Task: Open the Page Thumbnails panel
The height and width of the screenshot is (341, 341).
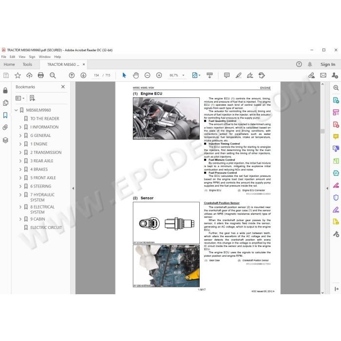Action: [5, 103]
